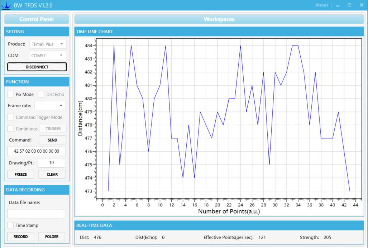Focus the Data file name field
This screenshot has height=248, width=368.
click(36, 214)
